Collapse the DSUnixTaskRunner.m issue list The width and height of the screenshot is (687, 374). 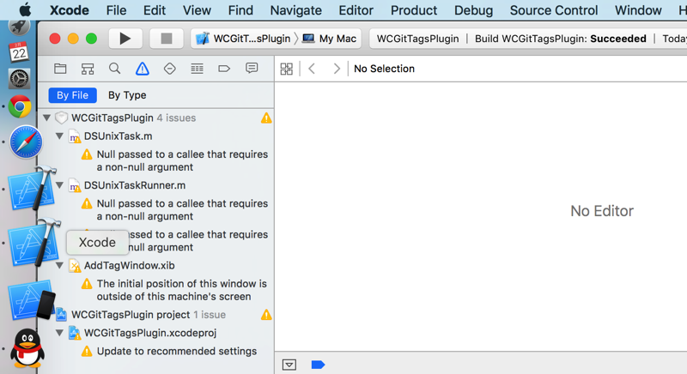(59, 185)
